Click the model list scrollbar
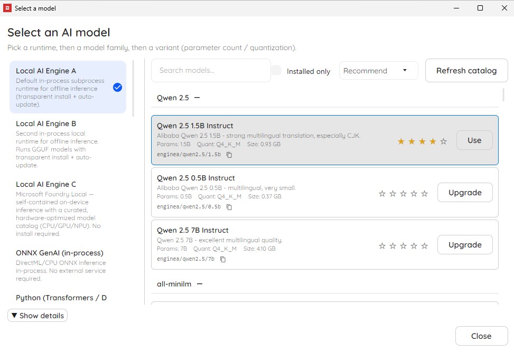Image resolution: width=514 pixels, height=352 pixels. pyautogui.click(x=503, y=94)
